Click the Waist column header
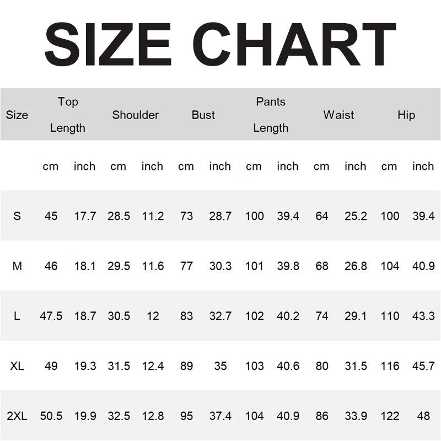 [338, 115]
